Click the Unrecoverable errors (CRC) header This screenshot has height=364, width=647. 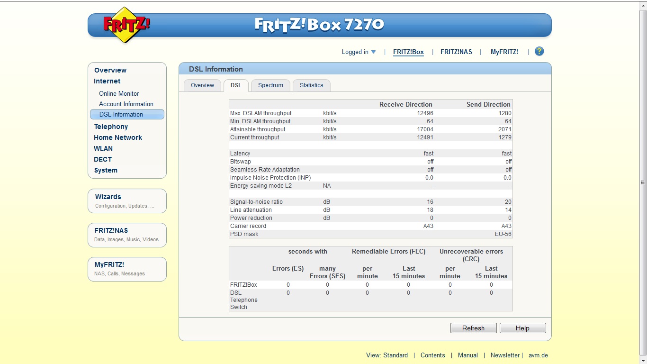(x=471, y=255)
